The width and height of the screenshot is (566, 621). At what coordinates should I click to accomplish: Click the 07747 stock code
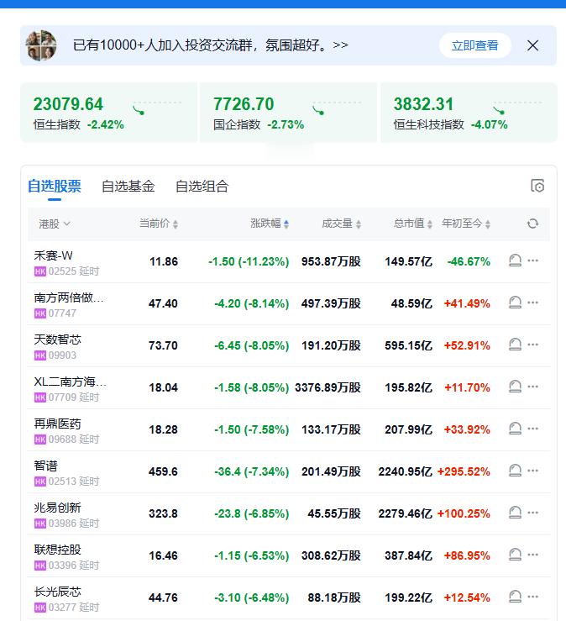62,313
